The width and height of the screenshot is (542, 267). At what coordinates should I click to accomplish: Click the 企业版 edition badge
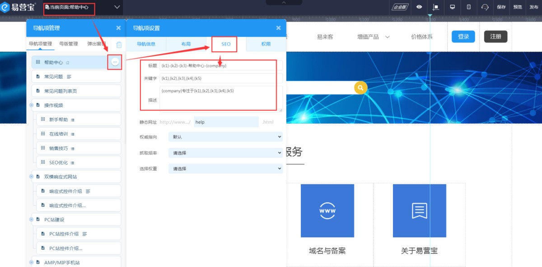coord(400,7)
